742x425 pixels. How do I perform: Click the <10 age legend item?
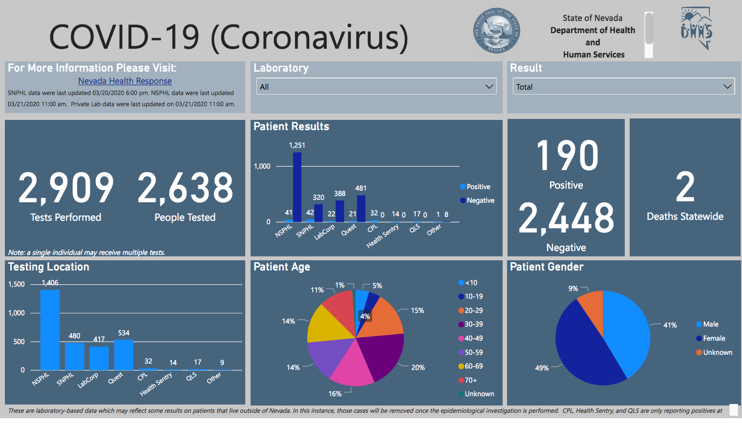(468, 283)
